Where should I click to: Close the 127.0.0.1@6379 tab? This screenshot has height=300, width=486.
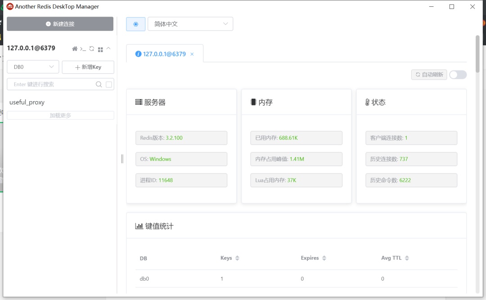[x=192, y=54]
